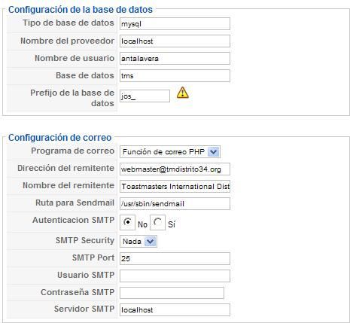This screenshot has width=350, height=323.
Task: Click the Nombre de usuario field
Action: tap(175, 59)
